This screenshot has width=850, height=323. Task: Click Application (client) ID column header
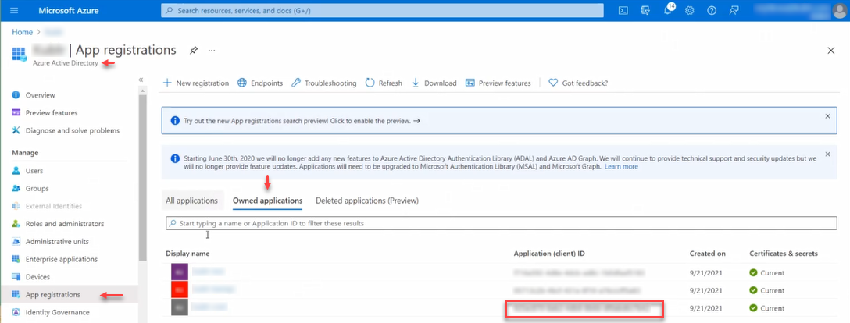point(549,254)
